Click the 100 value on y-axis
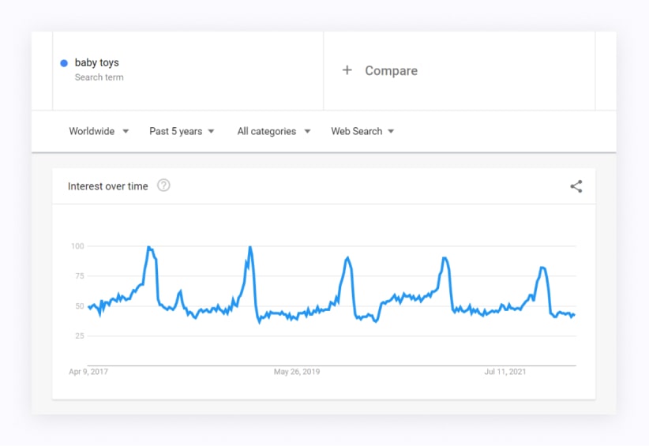The width and height of the screenshot is (649, 446). (77, 246)
